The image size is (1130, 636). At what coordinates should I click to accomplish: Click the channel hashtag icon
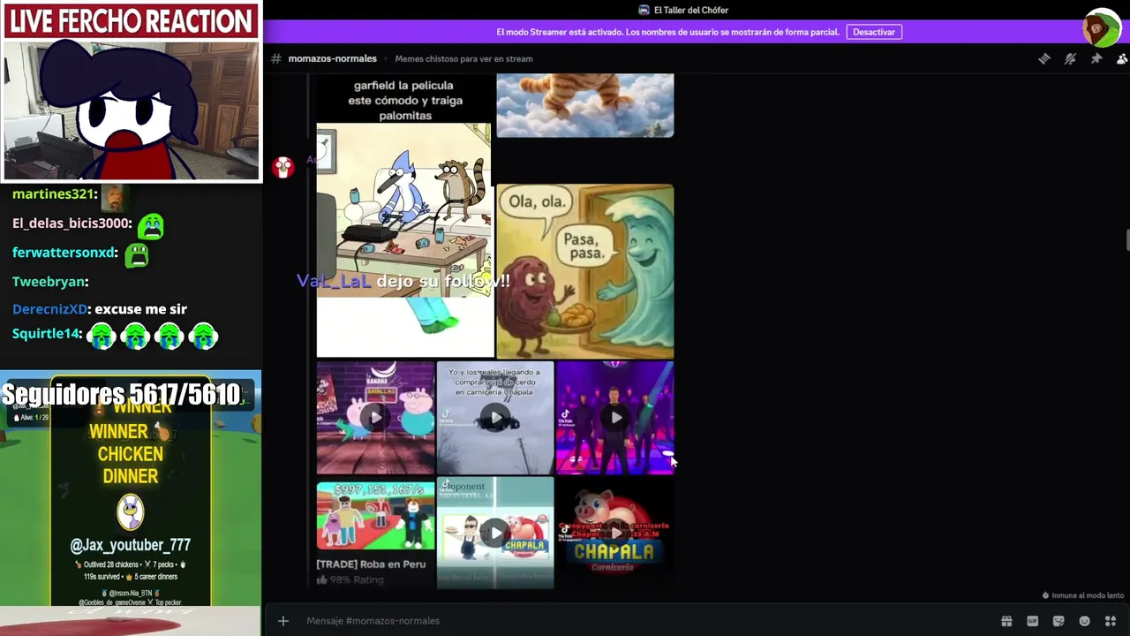(276, 58)
